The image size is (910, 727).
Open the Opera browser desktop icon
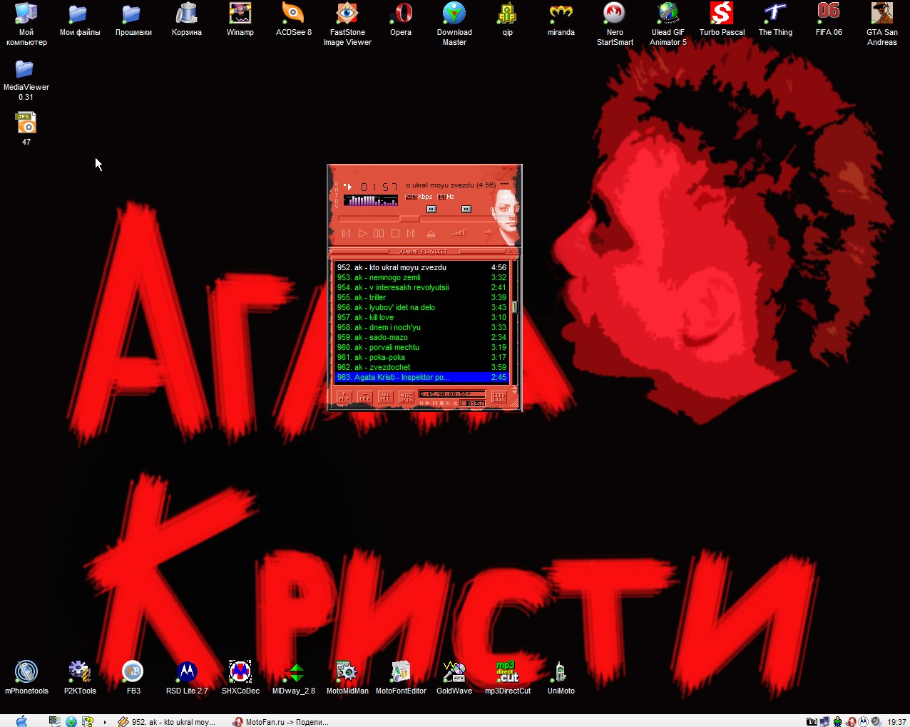click(401, 19)
